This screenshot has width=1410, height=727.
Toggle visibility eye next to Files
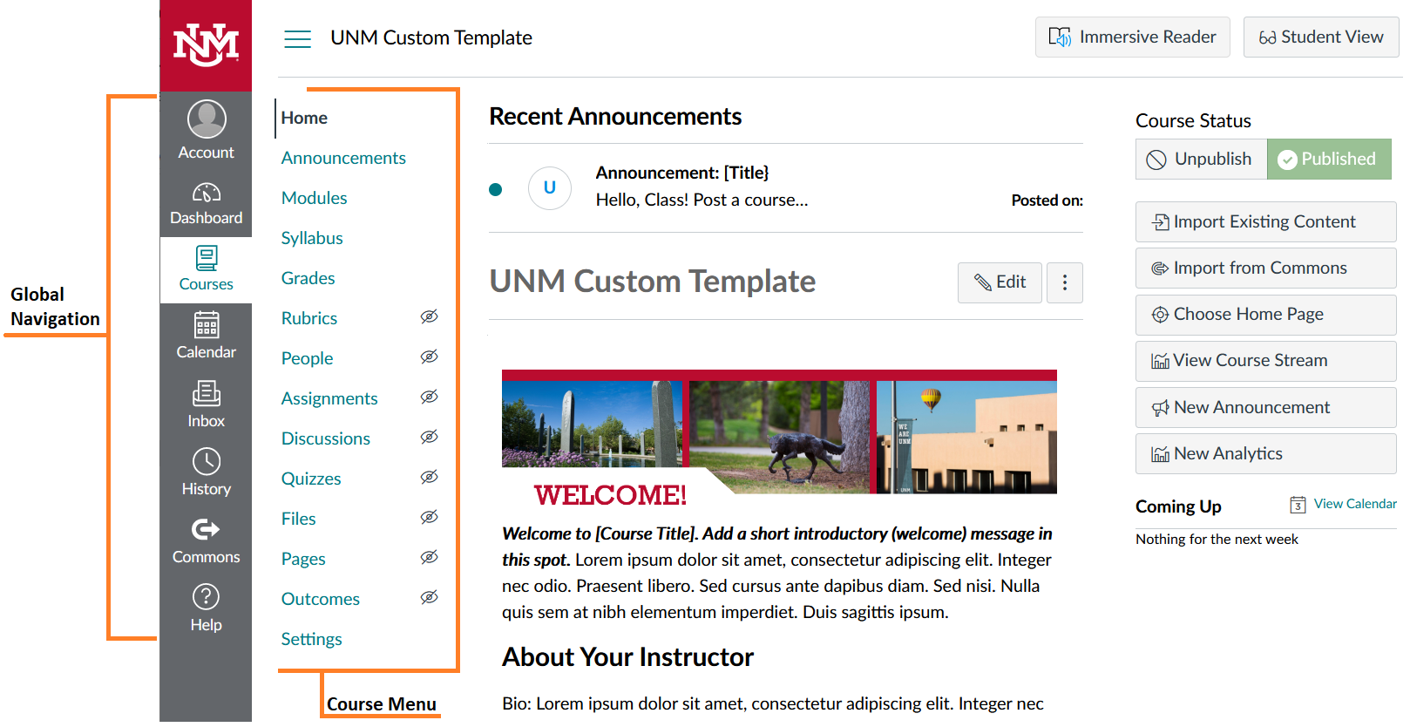pyautogui.click(x=429, y=517)
